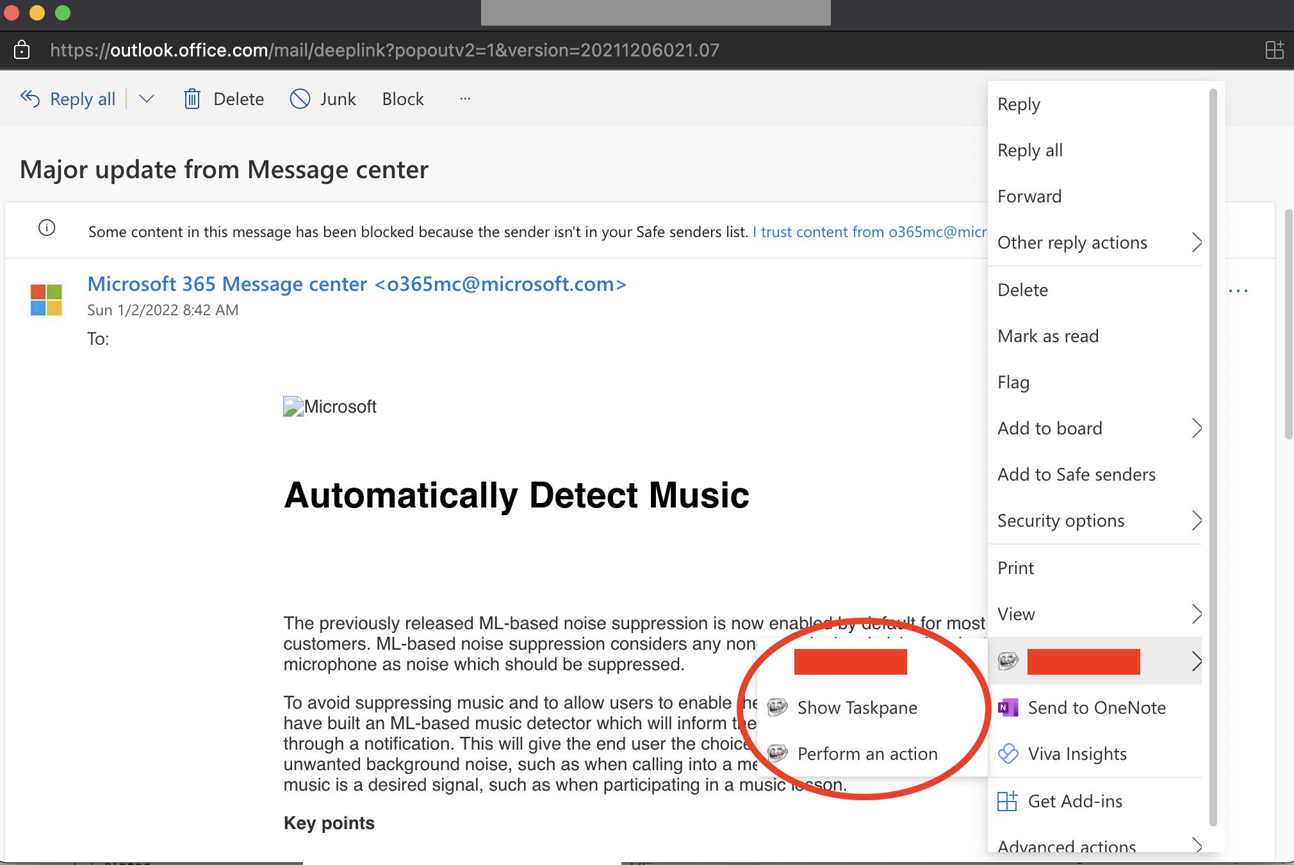Click the Get Add-ins grid icon

(1007, 801)
